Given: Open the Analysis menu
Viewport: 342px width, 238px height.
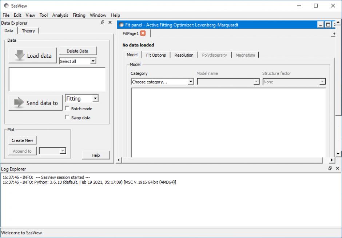Looking at the screenshot, I should click(x=60, y=15).
